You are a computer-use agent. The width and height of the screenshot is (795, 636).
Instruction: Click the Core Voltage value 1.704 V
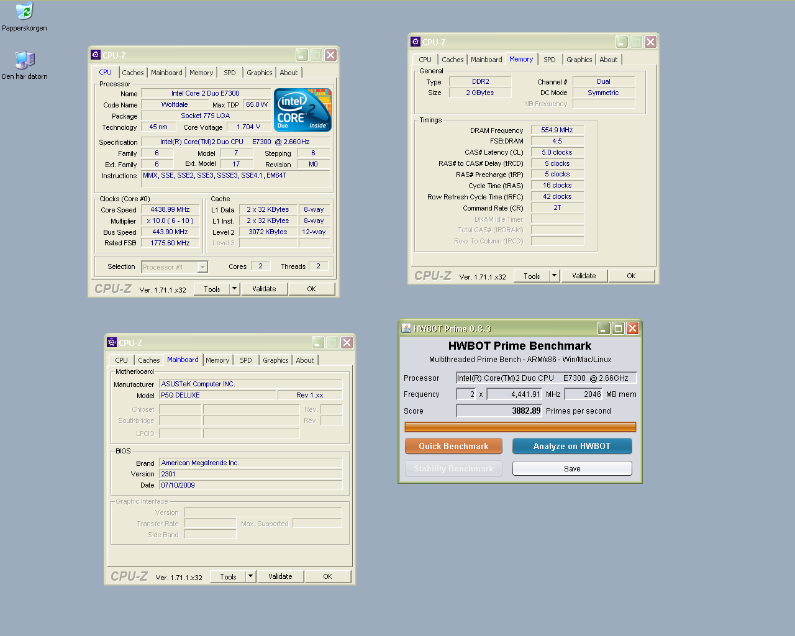point(248,127)
